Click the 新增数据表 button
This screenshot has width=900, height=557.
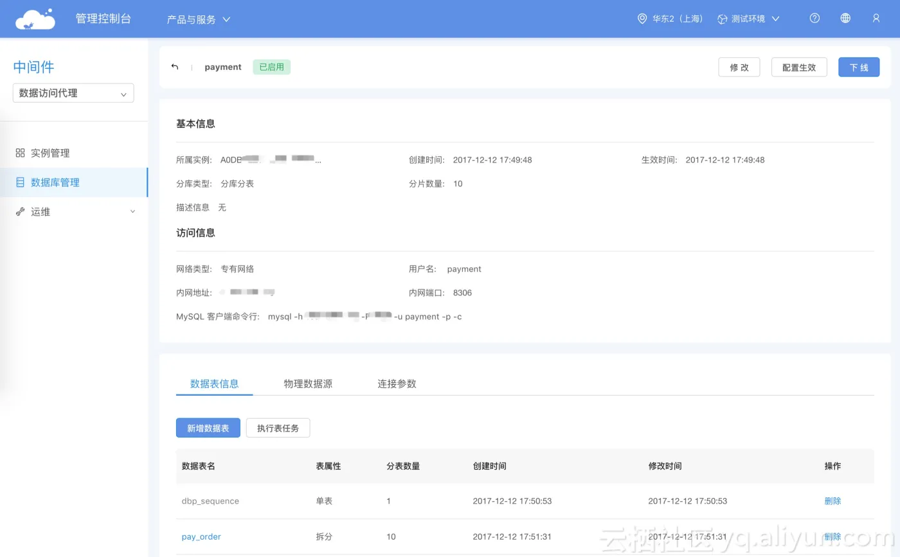click(x=208, y=428)
